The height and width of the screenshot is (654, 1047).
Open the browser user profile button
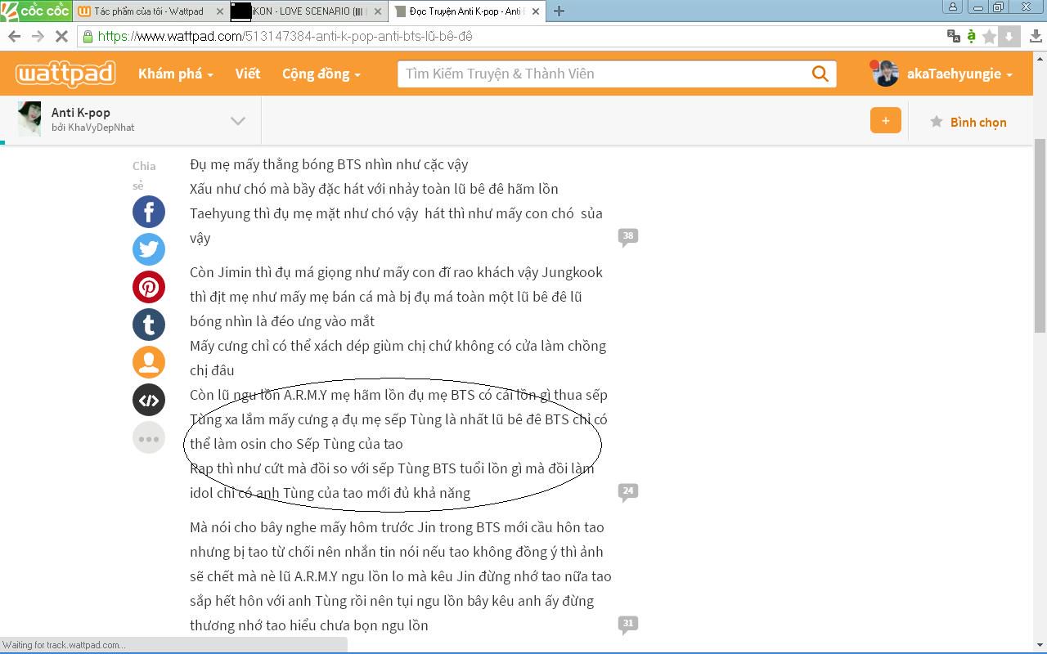click(953, 7)
